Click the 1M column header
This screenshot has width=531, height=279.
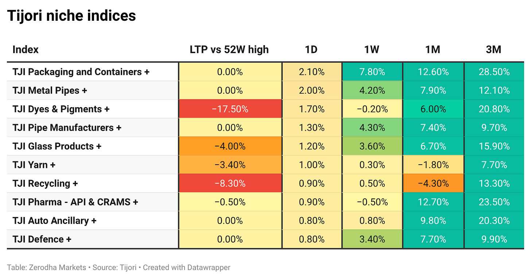click(433, 50)
